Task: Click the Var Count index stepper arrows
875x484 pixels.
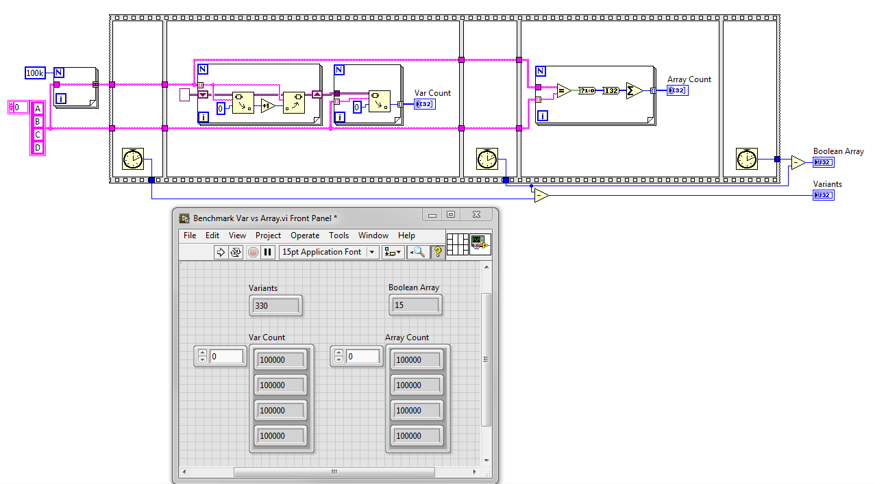Action: 202,356
